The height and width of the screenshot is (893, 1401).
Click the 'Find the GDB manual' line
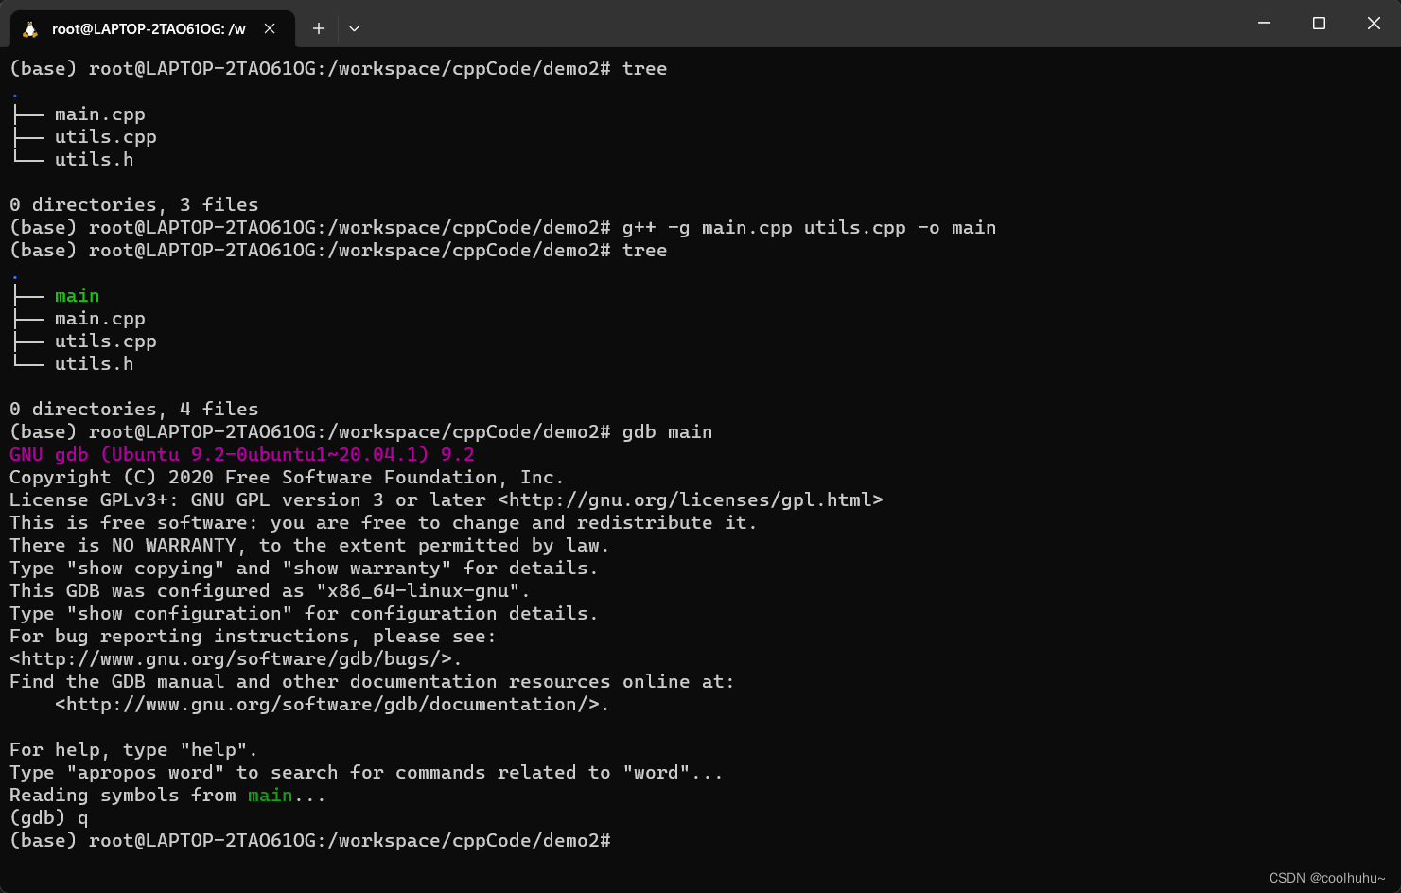coord(372,681)
